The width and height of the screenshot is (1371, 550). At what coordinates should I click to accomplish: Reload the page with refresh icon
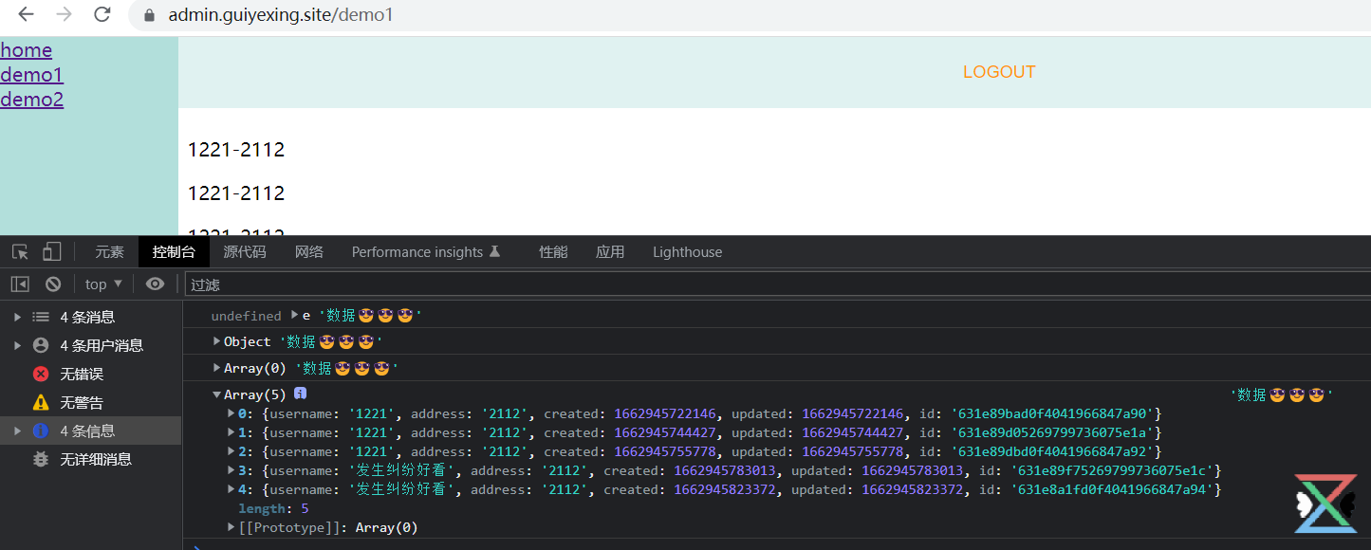pyautogui.click(x=102, y=14)
